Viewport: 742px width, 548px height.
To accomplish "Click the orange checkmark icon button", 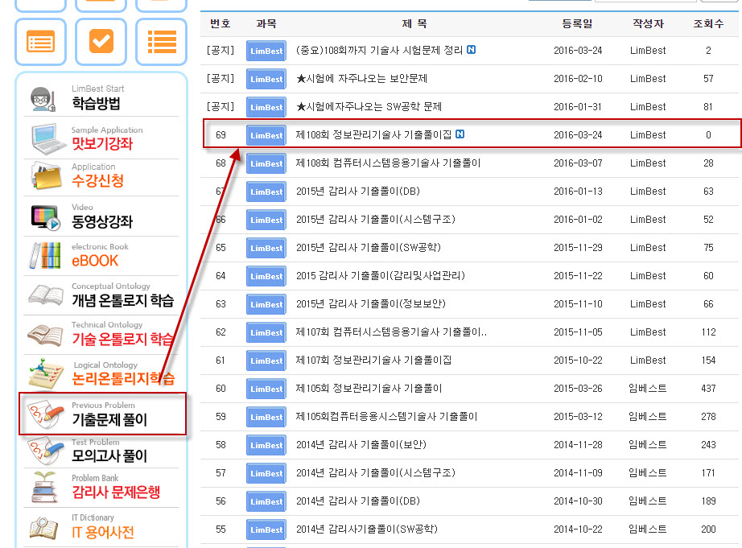I will [x=101, y=42].
